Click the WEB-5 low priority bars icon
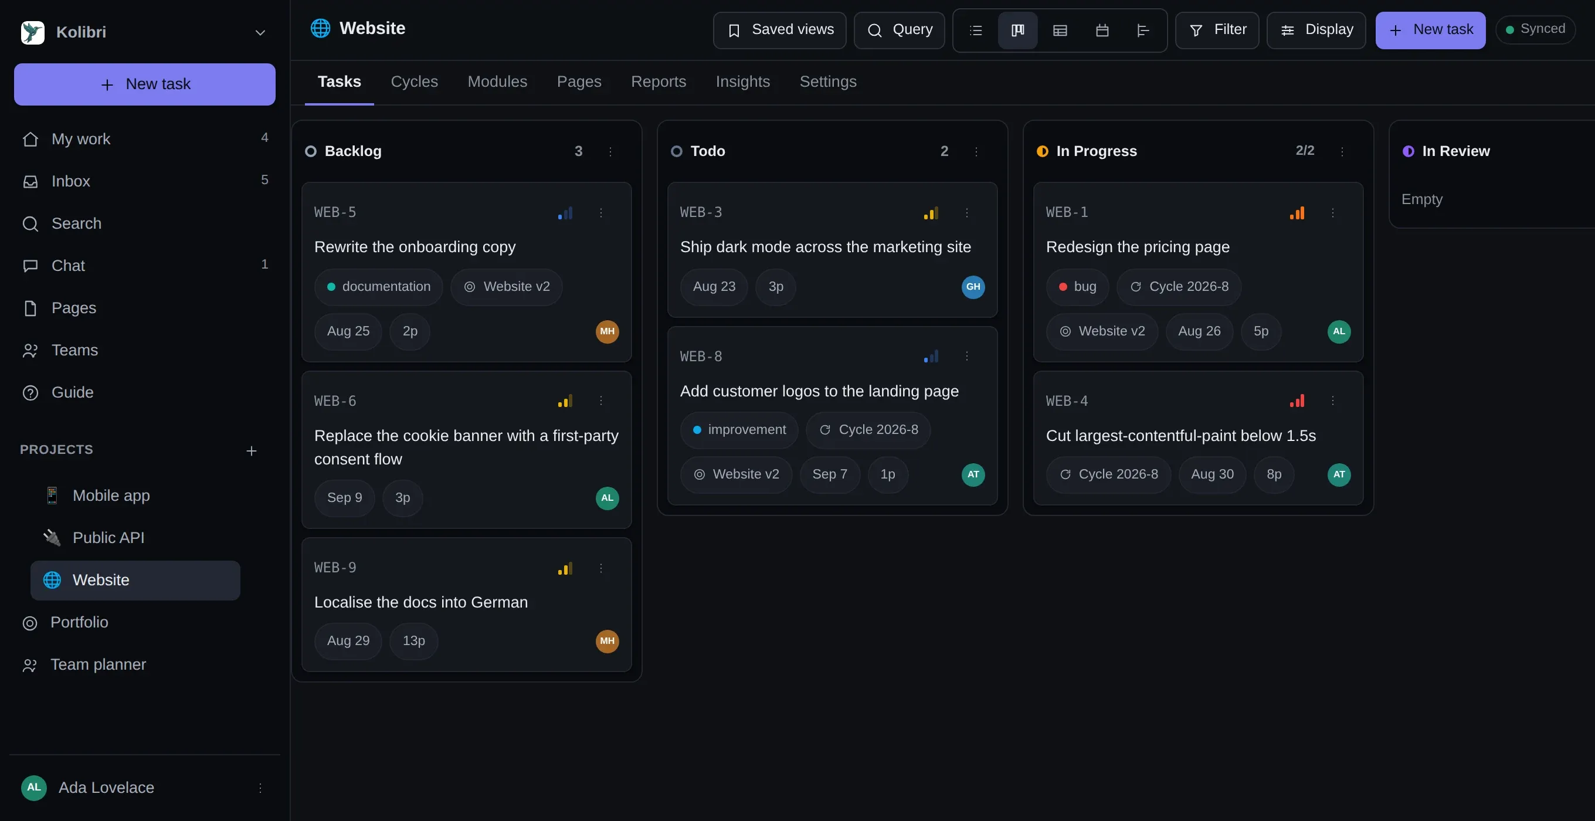This screenshot has width=1595, height=821. tap(565, 213)
